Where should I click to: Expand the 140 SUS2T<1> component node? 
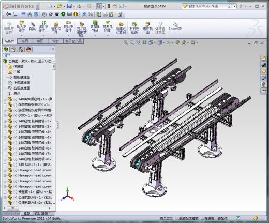[5, 165]
